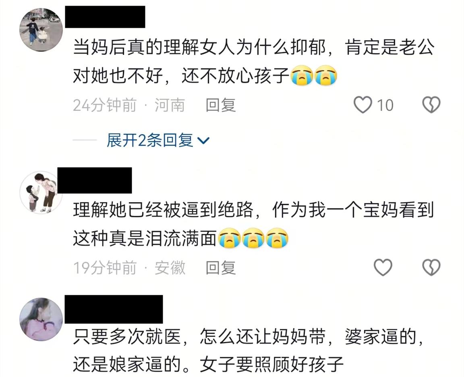
Task: Tap broken heart on the 安徽 comment
Action: tap(431, 267)
